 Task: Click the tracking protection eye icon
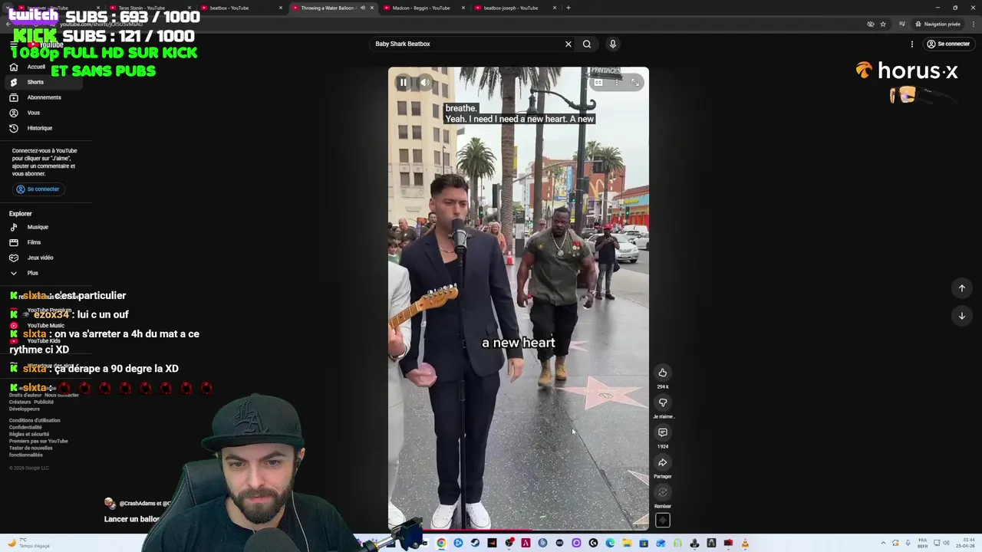[x=871, y=24]
